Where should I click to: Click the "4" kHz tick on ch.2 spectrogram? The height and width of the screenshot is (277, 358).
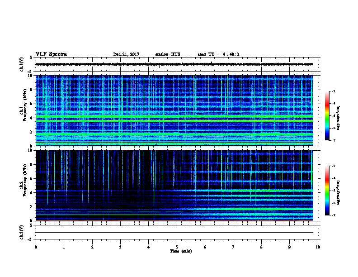click(x=31, y=193)
